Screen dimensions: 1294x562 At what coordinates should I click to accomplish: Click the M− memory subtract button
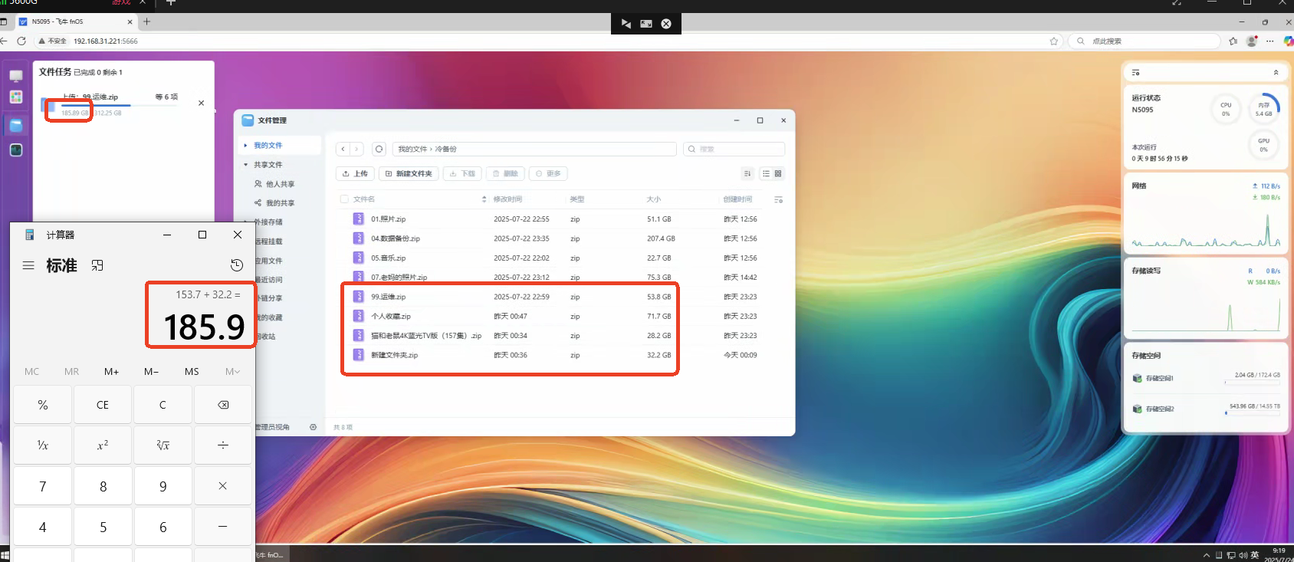click(x=152, y=371)
